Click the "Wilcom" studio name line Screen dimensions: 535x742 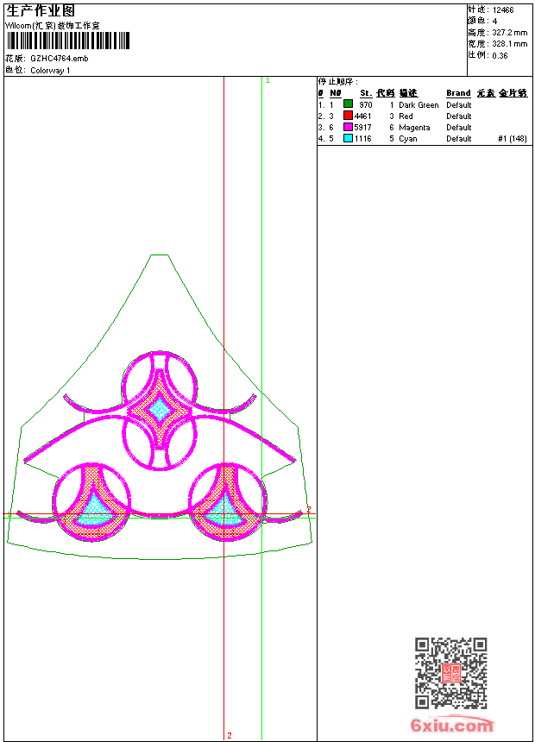click(53, 26)
